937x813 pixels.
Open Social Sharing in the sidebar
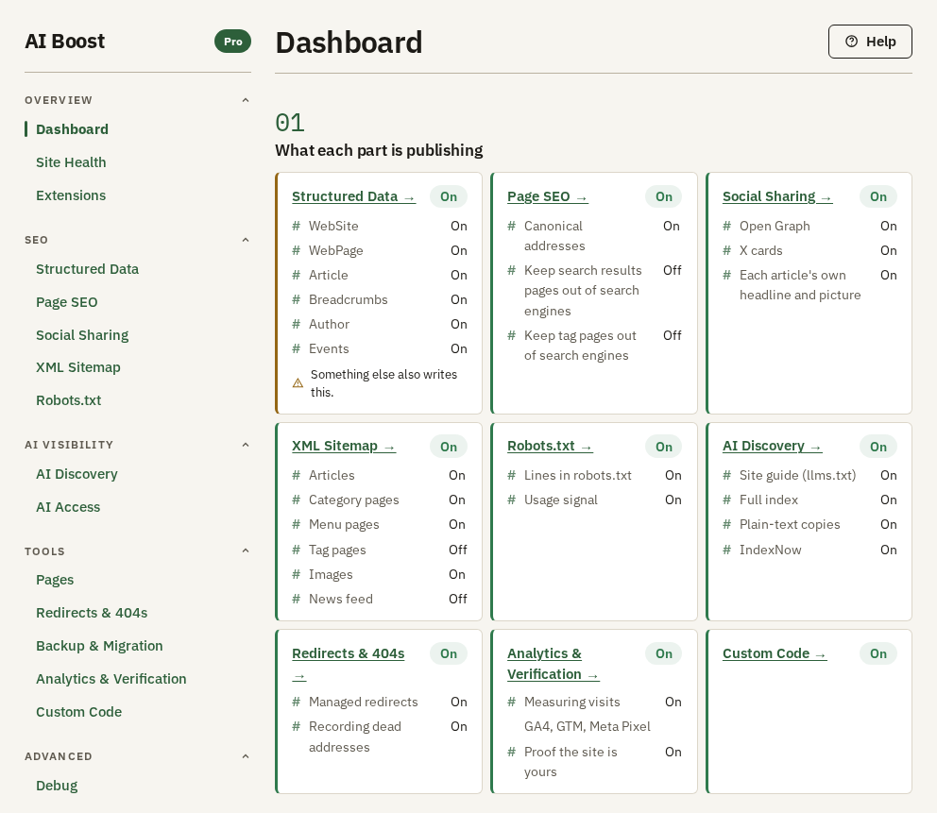pos(82,335)
